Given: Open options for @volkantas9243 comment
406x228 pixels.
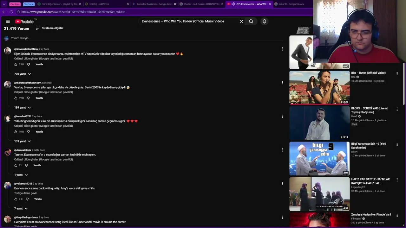Looking at the screenshot, I should [x=282, y=184].
